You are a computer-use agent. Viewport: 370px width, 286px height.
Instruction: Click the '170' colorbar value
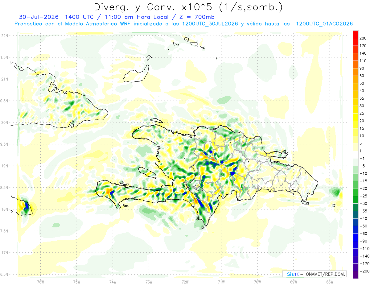[363, 46]
